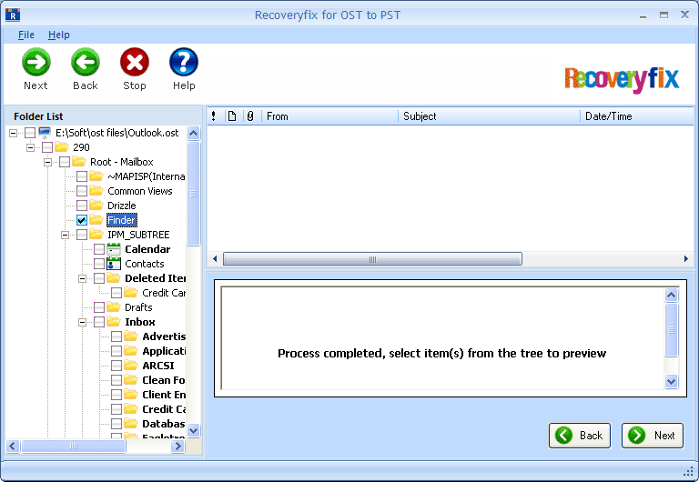The image size is (699, 482).
Task: Click the red Stop toolbar icon
Action: [x=134, y=62]
